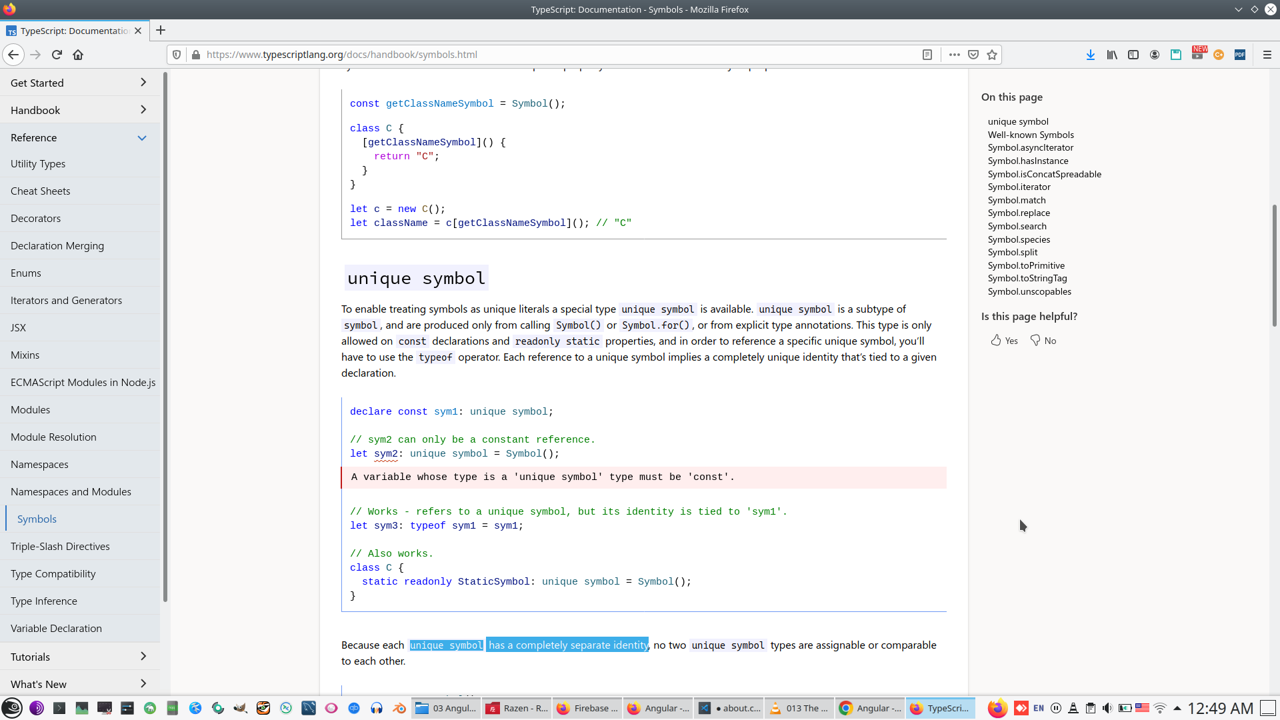
Task: Open Decorators in the sidebar
Action: [35, 218]
